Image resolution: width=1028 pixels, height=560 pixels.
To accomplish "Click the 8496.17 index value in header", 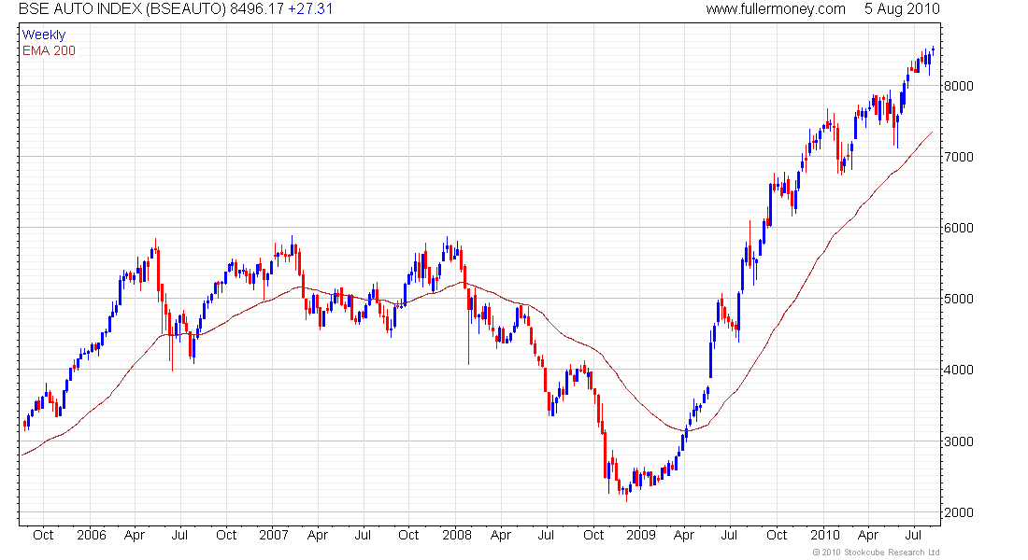I will (256, 9).
